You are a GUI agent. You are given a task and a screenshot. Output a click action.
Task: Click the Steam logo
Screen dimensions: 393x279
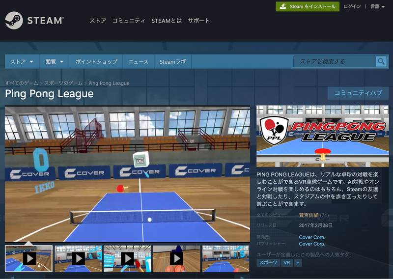(34, 20)
